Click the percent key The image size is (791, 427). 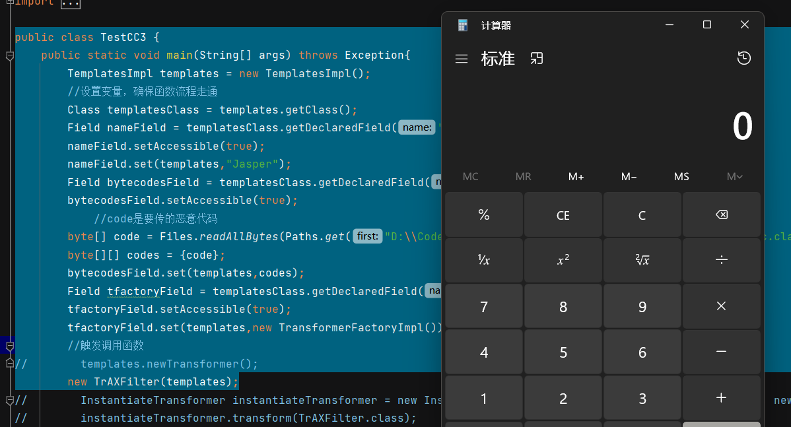click(x=484, y=214)
